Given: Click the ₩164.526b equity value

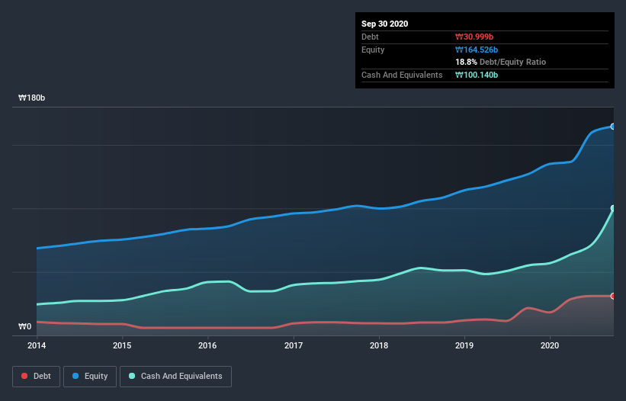Looking at the screenshot, I should [x=477, y=50].
